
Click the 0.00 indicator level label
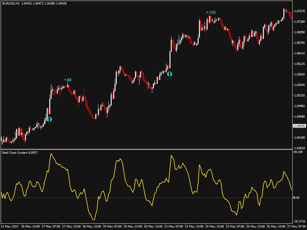[296, 198]
